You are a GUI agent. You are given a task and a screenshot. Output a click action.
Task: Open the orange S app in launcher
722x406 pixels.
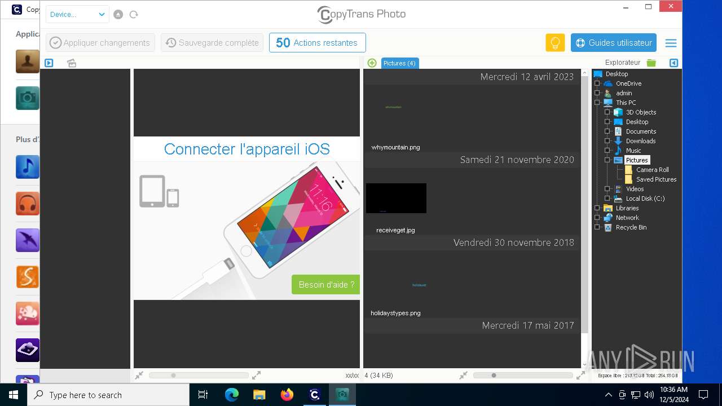coord(28,277)
